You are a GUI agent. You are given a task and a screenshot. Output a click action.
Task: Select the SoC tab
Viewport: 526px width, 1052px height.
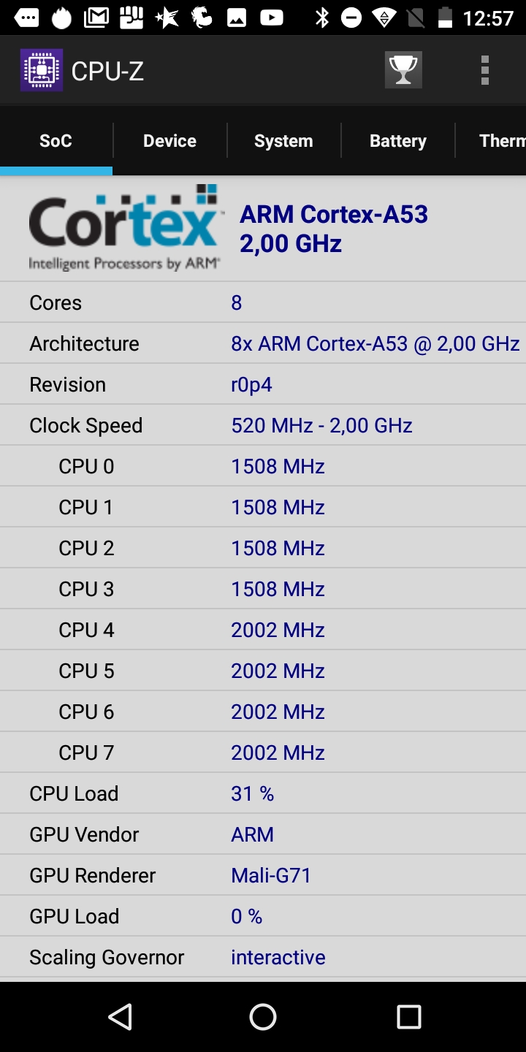(56, 141)
